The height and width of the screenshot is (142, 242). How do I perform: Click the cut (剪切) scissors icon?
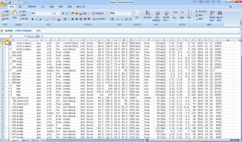(20, 11)
